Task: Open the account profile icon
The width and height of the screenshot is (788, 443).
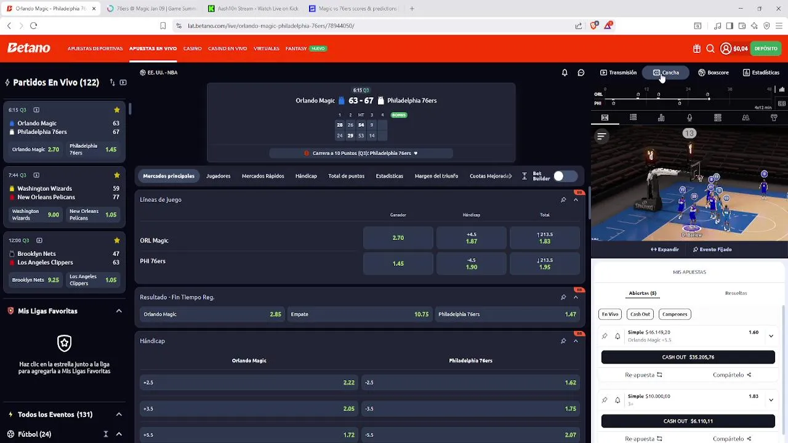Action: (x=726, y=49)
